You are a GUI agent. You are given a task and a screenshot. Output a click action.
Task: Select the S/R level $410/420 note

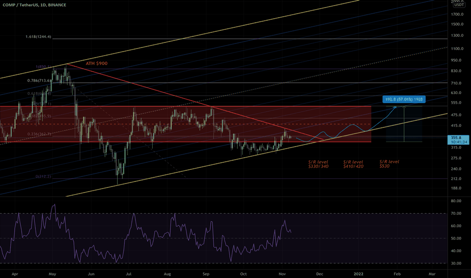[353, 164]
